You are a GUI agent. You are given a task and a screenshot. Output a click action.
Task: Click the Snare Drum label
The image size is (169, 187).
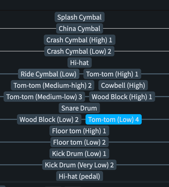click(79, 108)
